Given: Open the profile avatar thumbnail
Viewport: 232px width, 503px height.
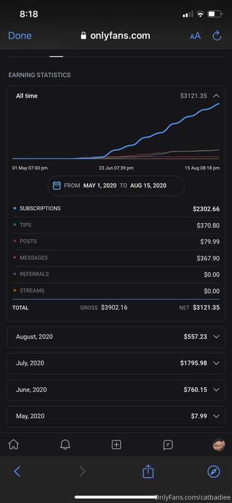Looking at the screenshot, I should click(x=219, y=445).
